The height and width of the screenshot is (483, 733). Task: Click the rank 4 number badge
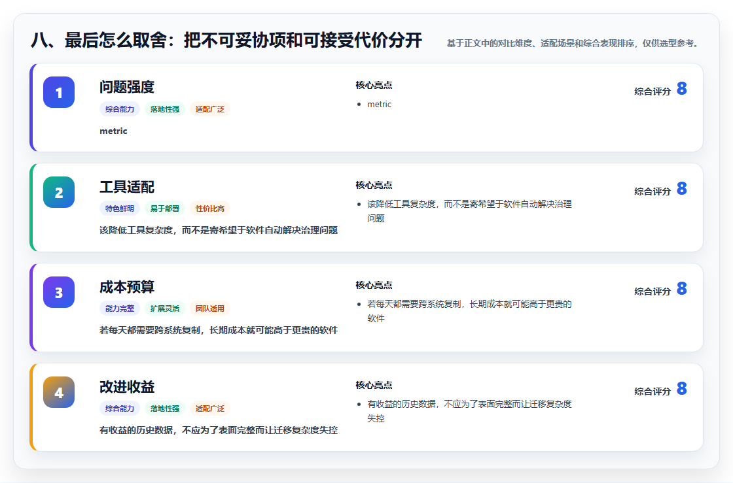(59, 392)
